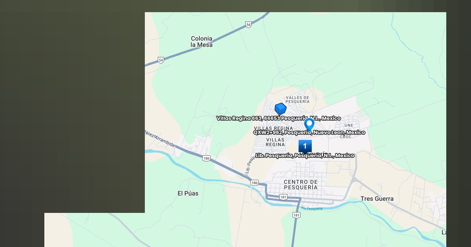The width and height of the screenshot is (471, 247).
Task: Click the CROC neighborhood label
Action: coord(345,137)
